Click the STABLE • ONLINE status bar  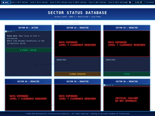click(x=28, y=50)
